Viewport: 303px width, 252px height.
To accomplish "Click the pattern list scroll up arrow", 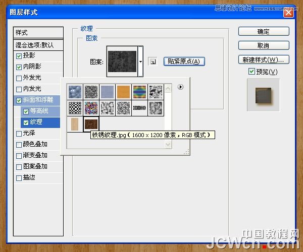I will (168, 89).
